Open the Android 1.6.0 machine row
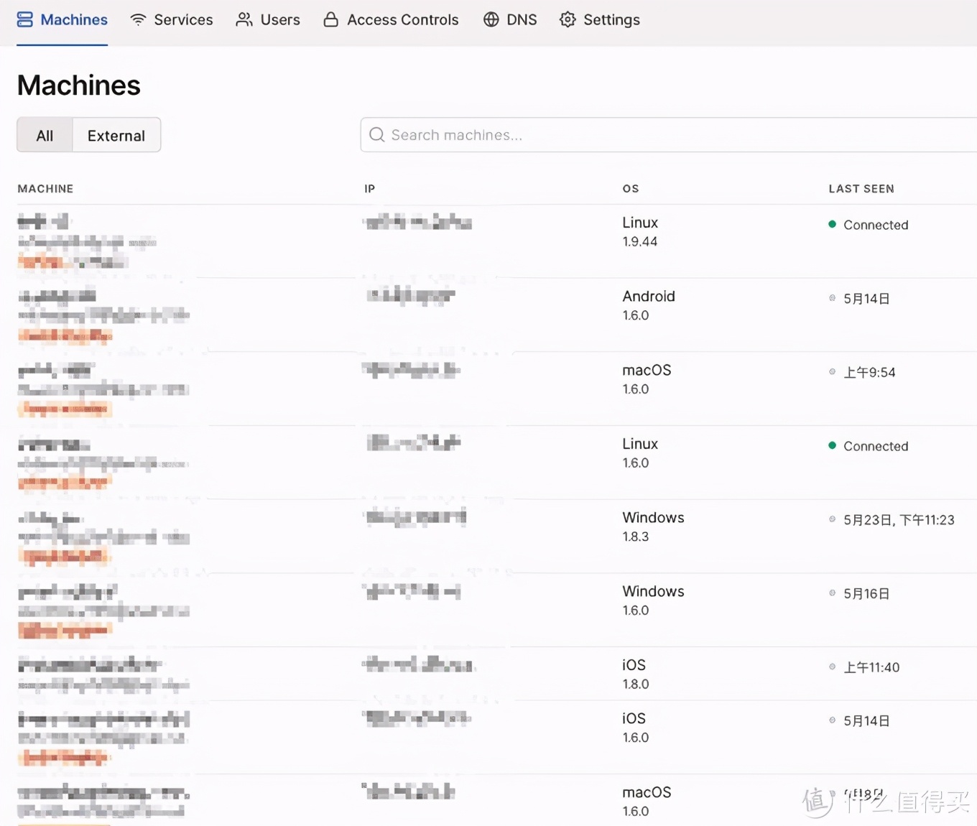Viewport: 977px width, 826px height. tap(497, 315)
